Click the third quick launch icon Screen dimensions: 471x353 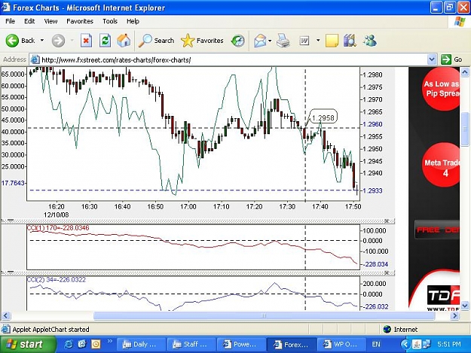coord(96,344)
